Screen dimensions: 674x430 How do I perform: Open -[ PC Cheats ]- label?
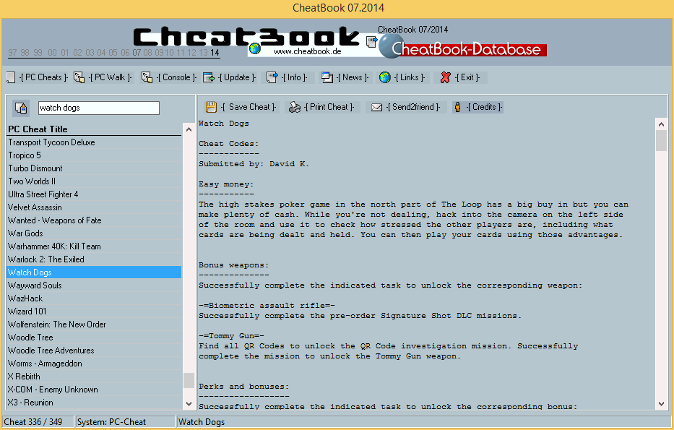43,77
